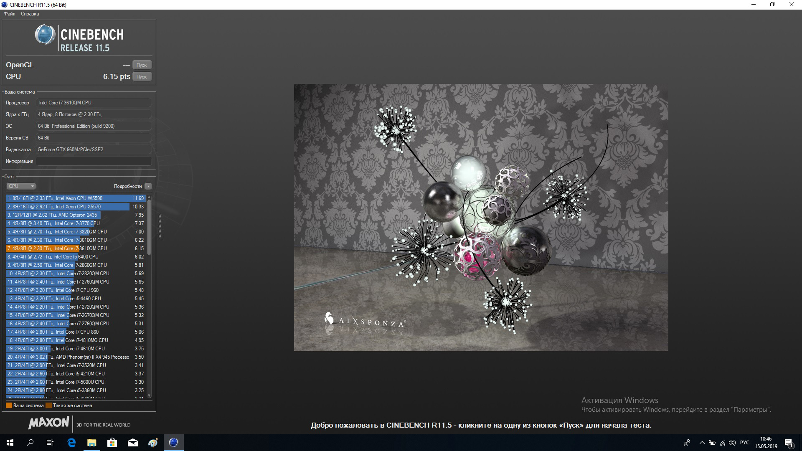Click the Процессор field Intel Core i7-3610QM
The image size is (802, 451).
[x=94, y=103]
